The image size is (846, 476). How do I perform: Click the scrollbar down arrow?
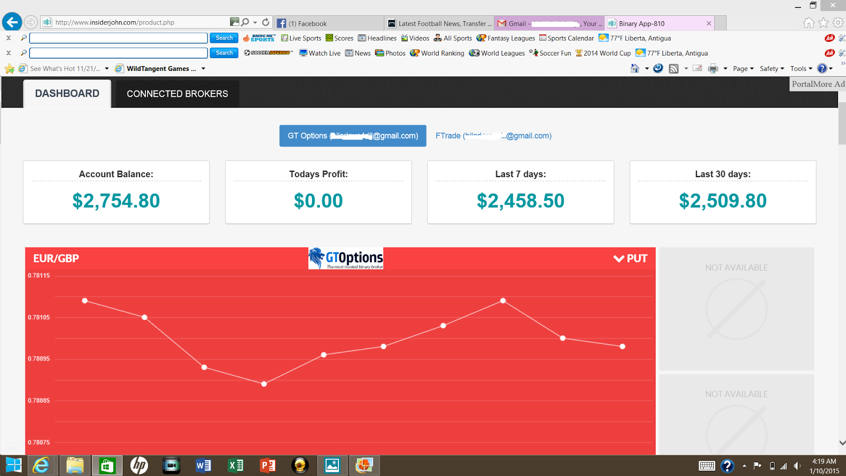point(842,443)
